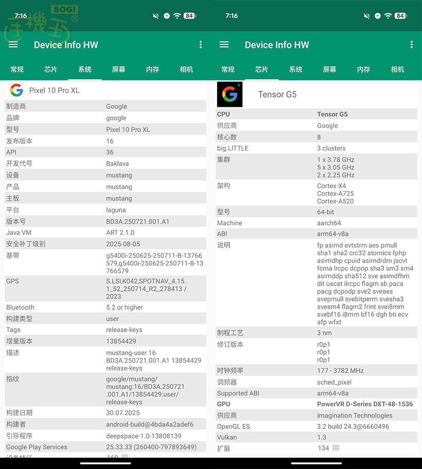
Task: Tap the 核心数 value 8
Action: 319,137
